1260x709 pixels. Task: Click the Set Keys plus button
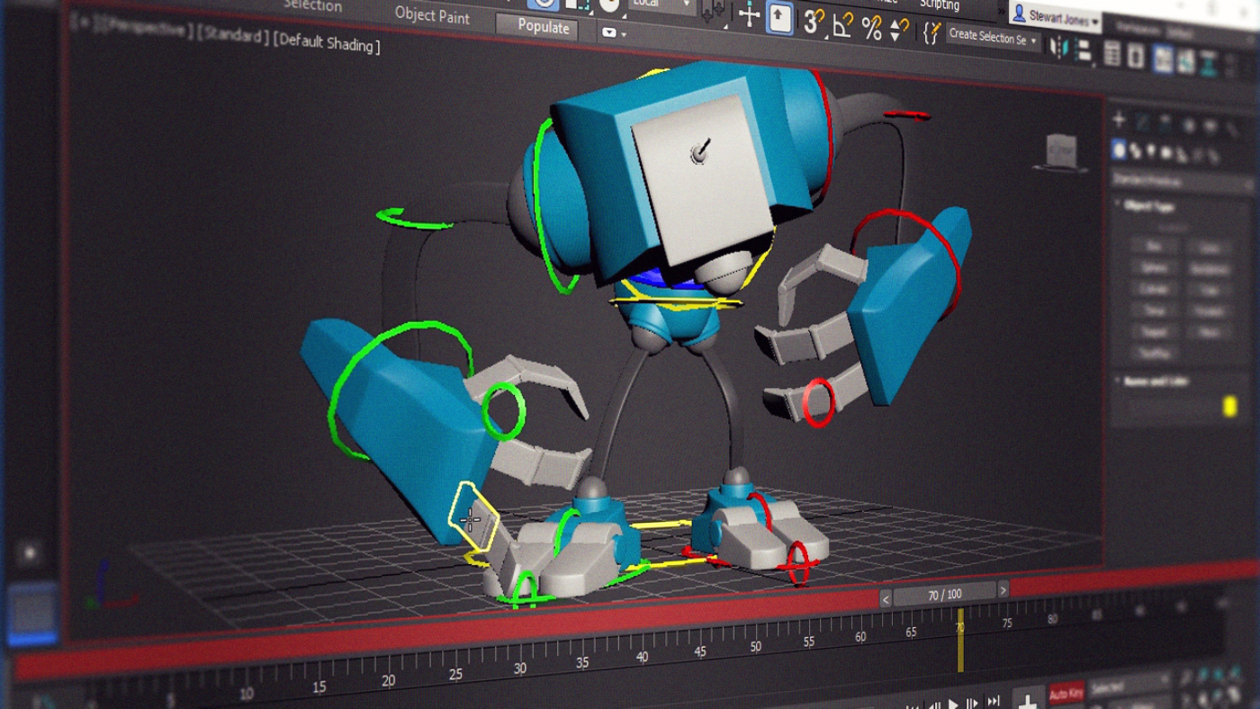1027,698
